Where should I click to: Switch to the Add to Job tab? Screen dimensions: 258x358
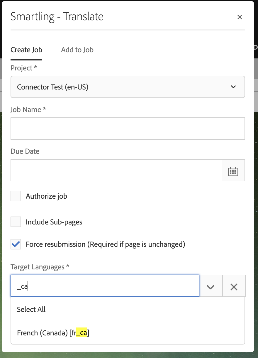(77, 50)
